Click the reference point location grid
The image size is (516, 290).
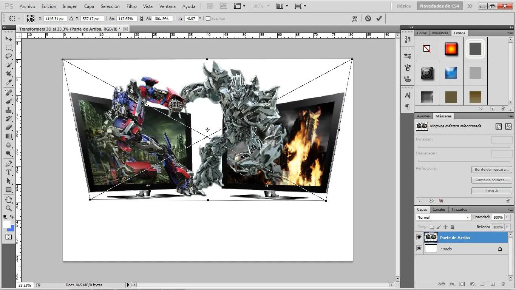tap(31, 18)
